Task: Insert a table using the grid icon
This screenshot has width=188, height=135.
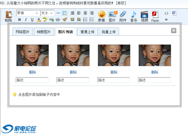Action: pos(65,13)
